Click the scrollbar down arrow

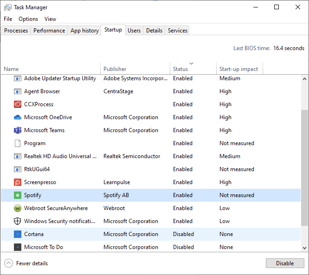(x=304, y=248)
